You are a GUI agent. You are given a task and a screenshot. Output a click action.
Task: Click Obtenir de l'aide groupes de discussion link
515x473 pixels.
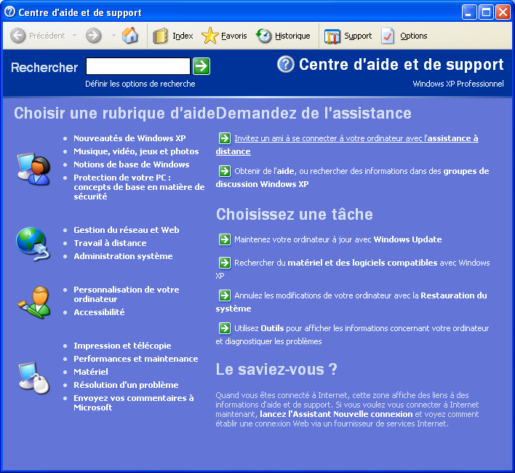click(x=362, y=171)
